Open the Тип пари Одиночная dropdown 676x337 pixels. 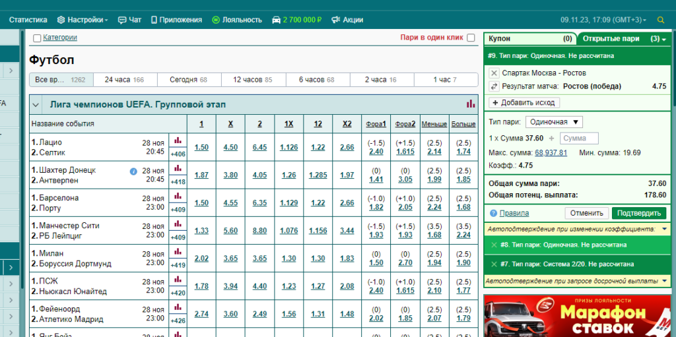coord(554,122)
